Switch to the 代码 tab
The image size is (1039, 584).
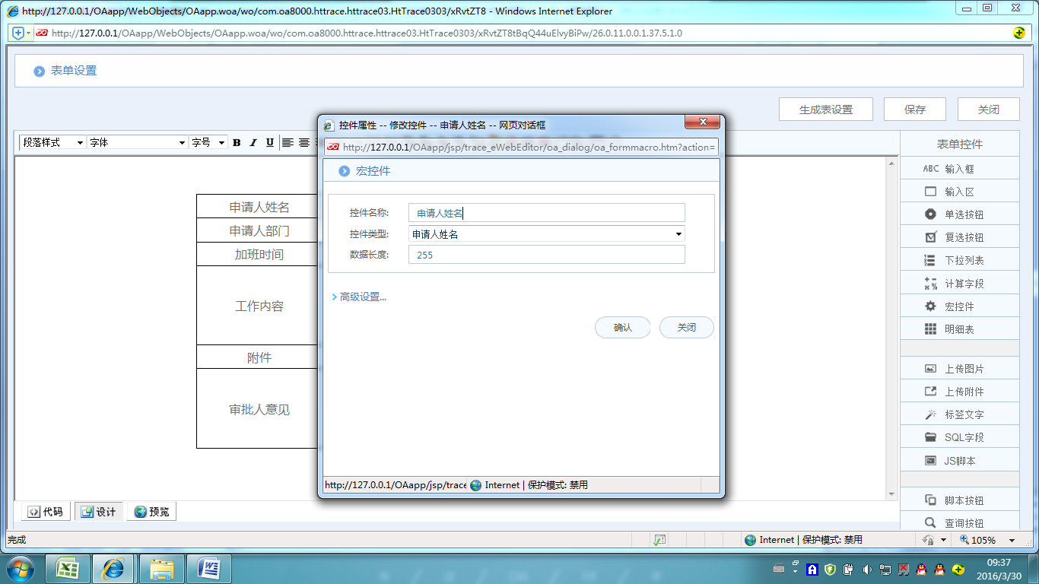pos(45,511)
